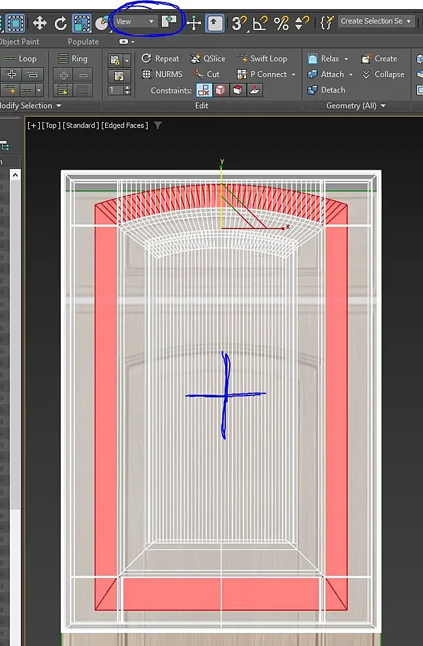The width and height of the screenshot is (423, 646).
Task: Click the NURMS button
Action: (162, 74)
